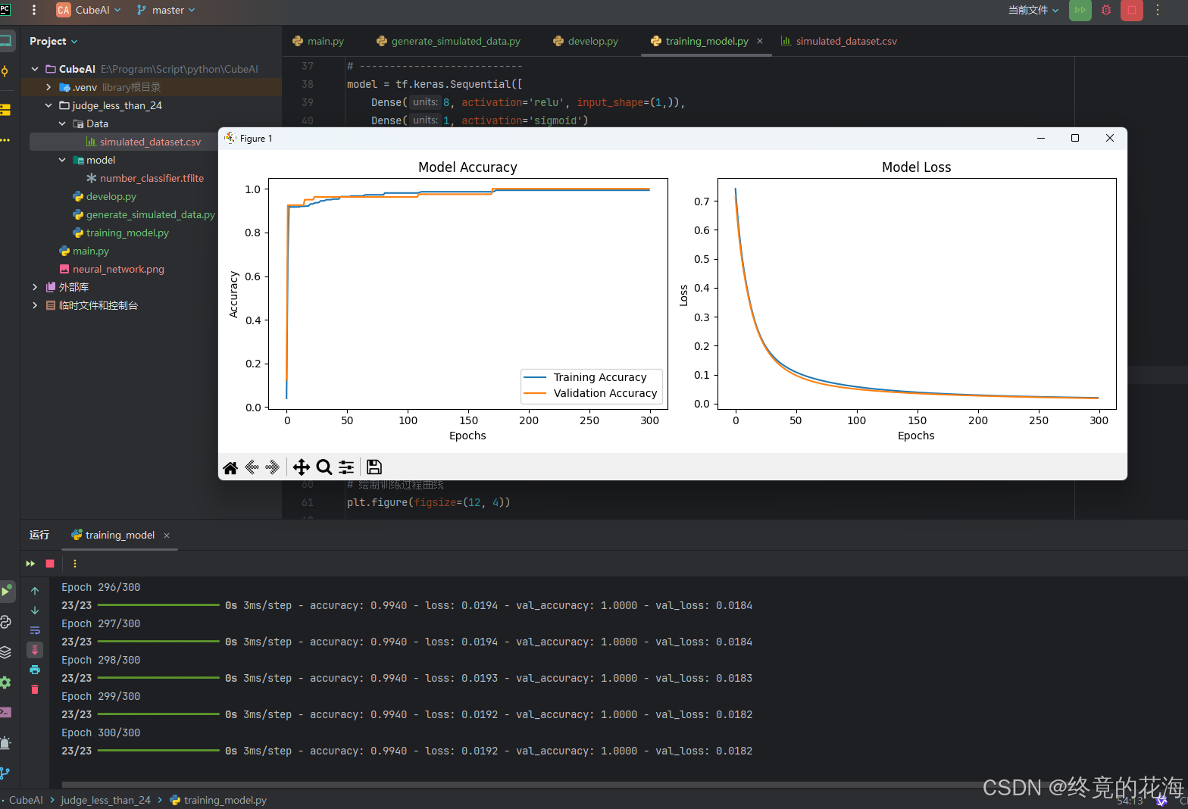Expand the .venv folder
This screenshot has width=1188, height=809.
click(48, 87)
